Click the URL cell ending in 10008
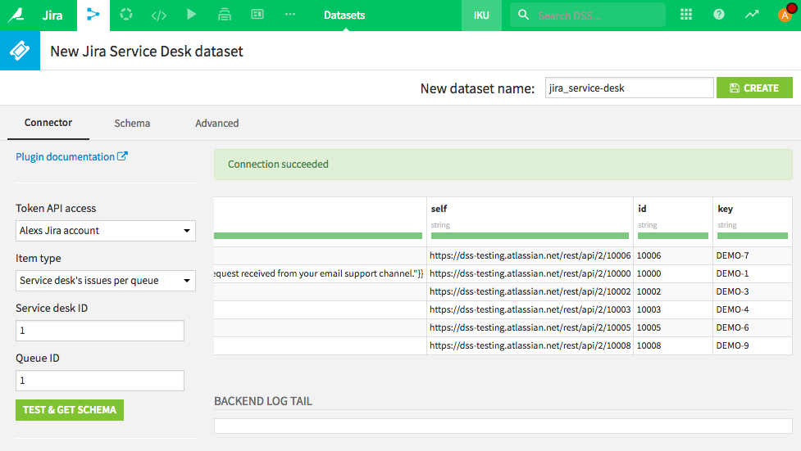The width and height of the screenshot is (801, 451). [530, 345]
